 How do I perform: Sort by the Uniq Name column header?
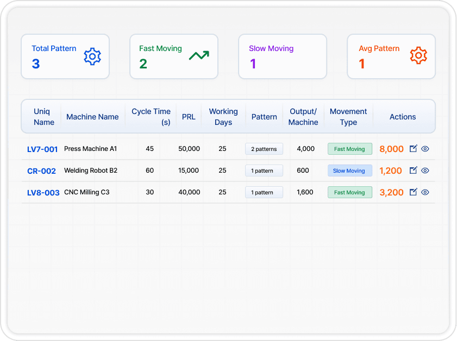pos(43,117)
